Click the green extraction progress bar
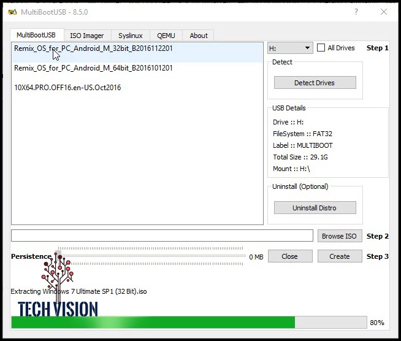Viewport: 401px width, 341px height. [x=189, y=323]
